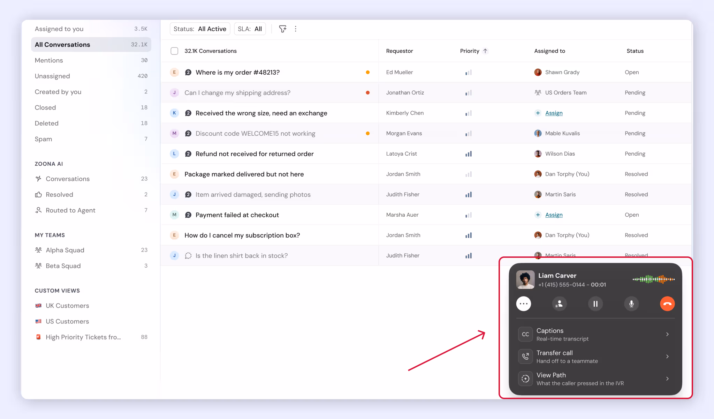Open the Alpha Squad team view
The image size is (714, 419).
(91, 250)
